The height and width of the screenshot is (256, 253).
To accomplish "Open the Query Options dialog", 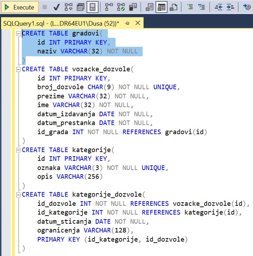I will 81,7.
